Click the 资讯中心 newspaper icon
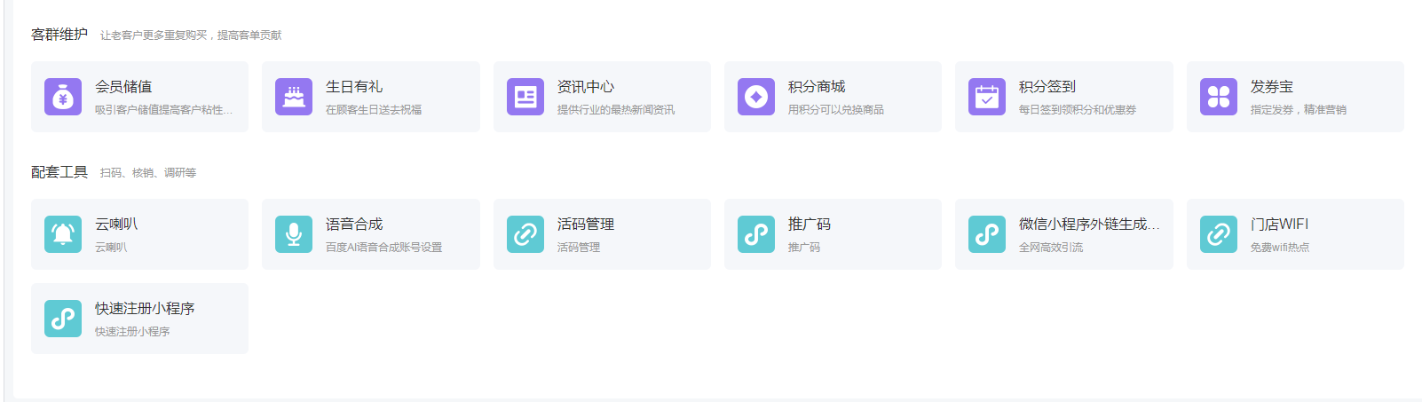This screenshot has height=402, width=1422. pyautogui.click(x=525, y=97)
